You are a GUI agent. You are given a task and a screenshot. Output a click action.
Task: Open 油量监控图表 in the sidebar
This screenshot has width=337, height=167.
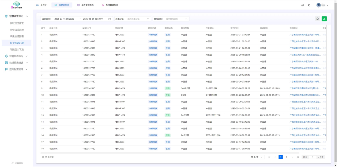pyautogui.click(x=17, y=36)
